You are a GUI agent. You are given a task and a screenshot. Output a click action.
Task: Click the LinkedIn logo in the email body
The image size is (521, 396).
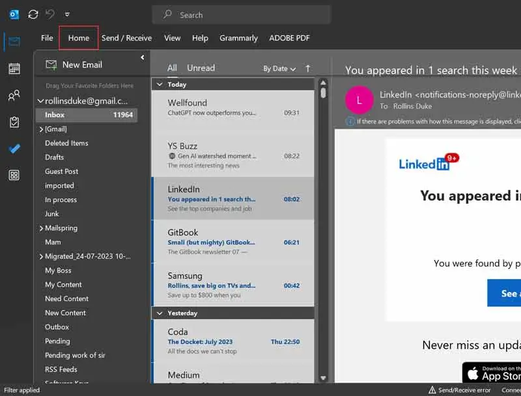[x=429, y=162]
